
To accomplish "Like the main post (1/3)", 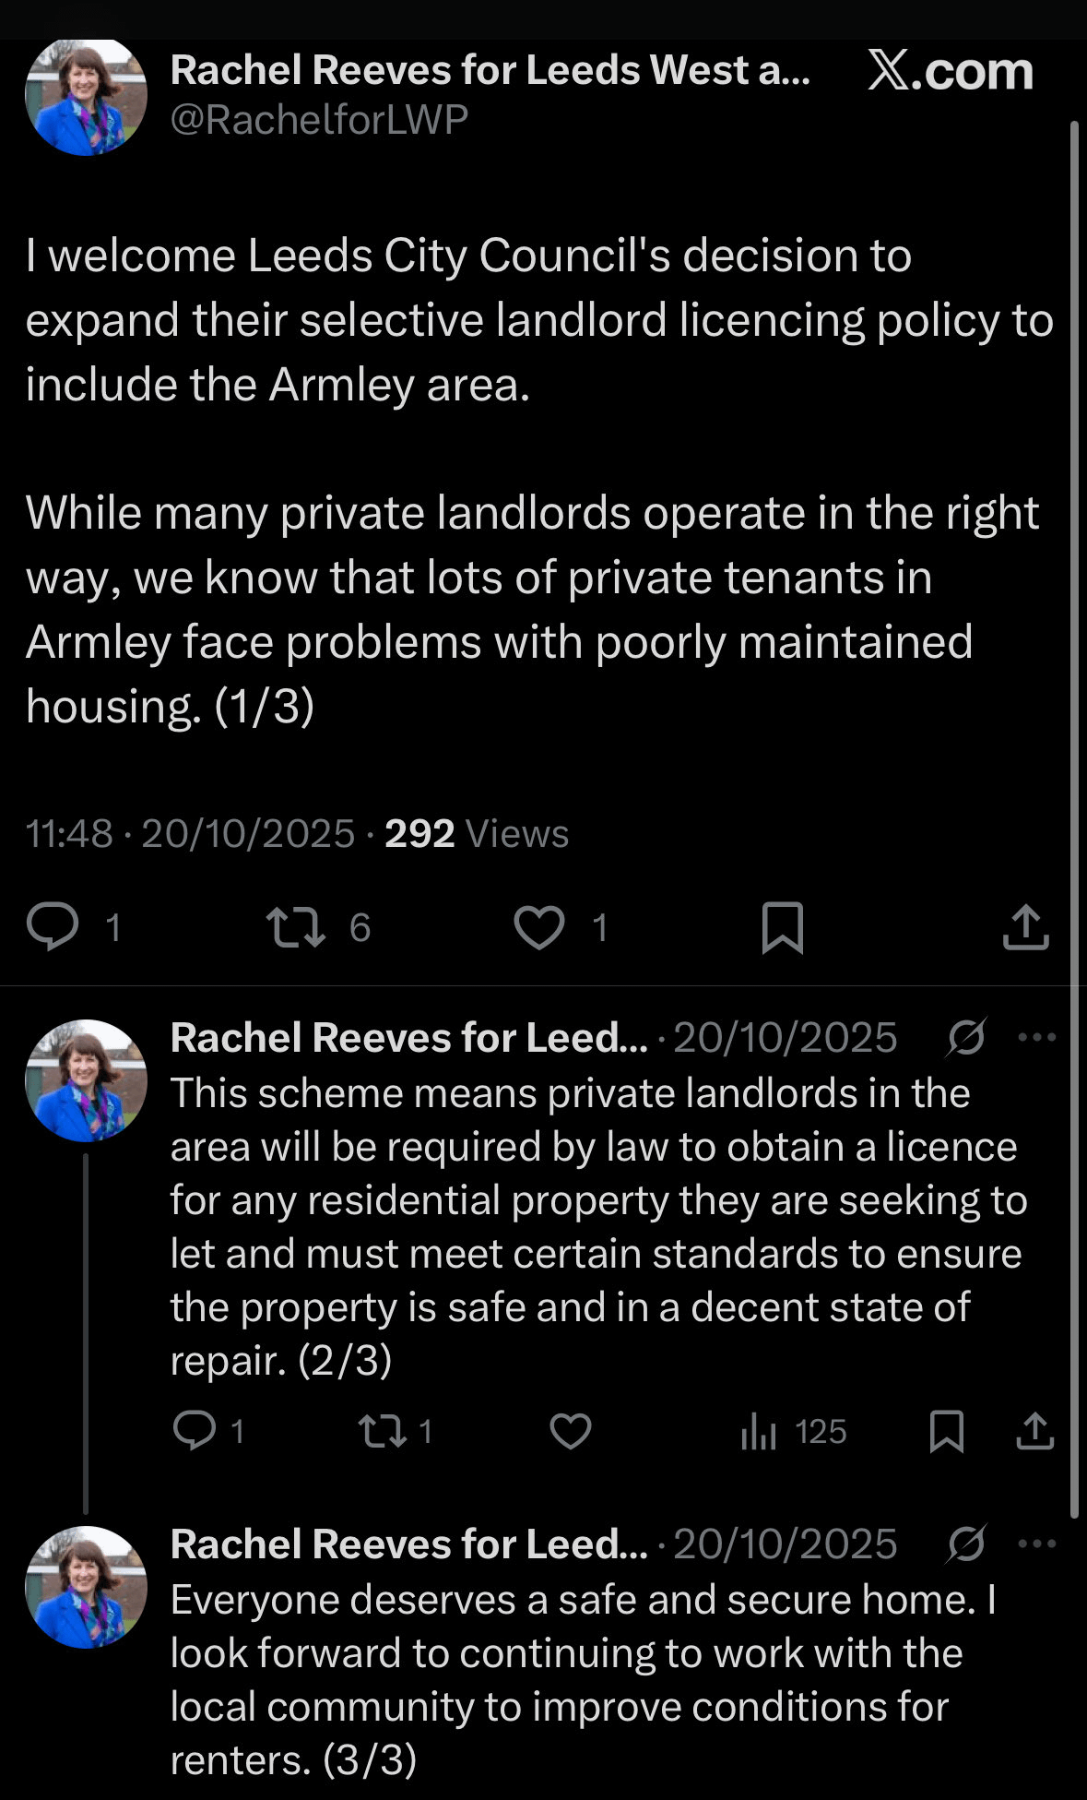I will coord(539,926).
